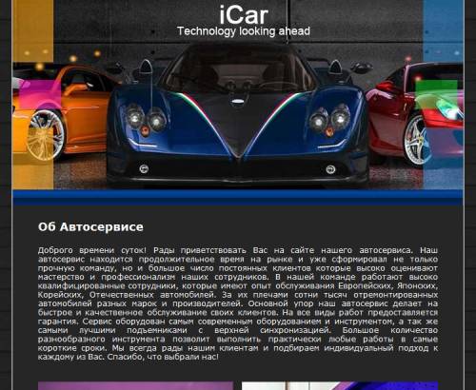
Task: Click the oval badge on blue car's hood
Action: pyautogui.click(x=238, y=102)
